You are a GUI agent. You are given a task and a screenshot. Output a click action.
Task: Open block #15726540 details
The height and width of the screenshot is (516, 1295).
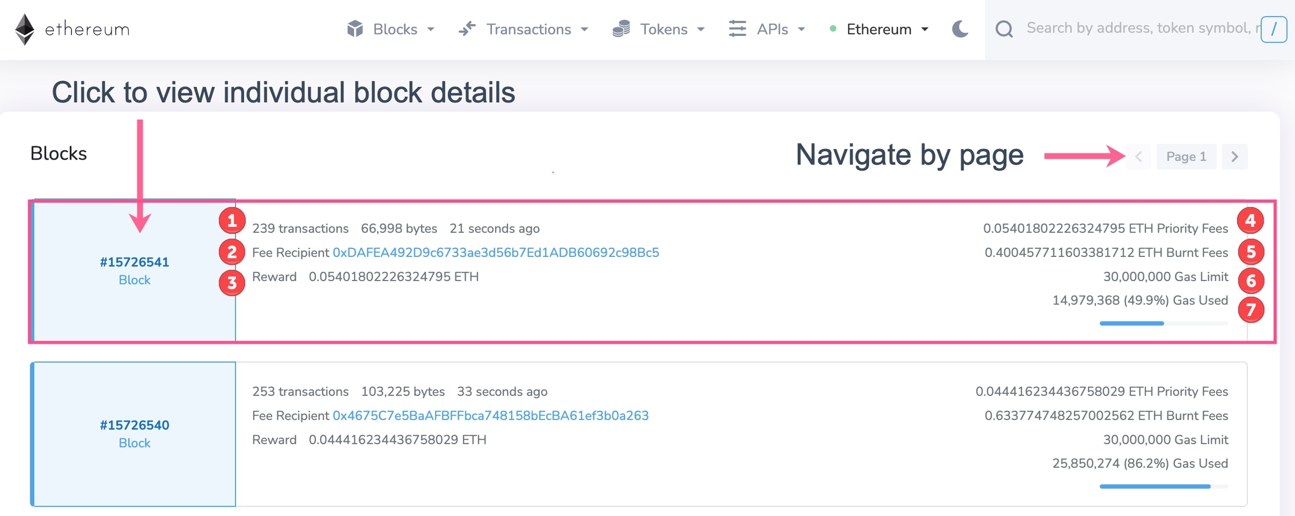coord(134,425)
